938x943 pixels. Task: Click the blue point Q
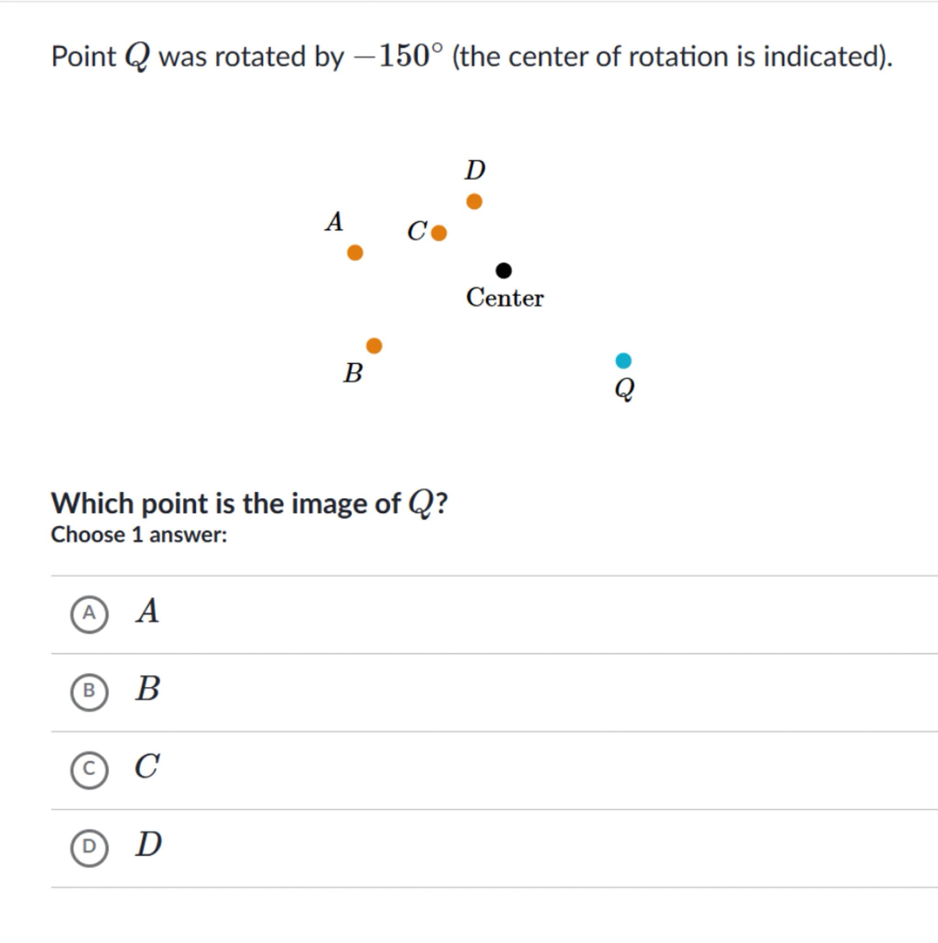[623, 361]
